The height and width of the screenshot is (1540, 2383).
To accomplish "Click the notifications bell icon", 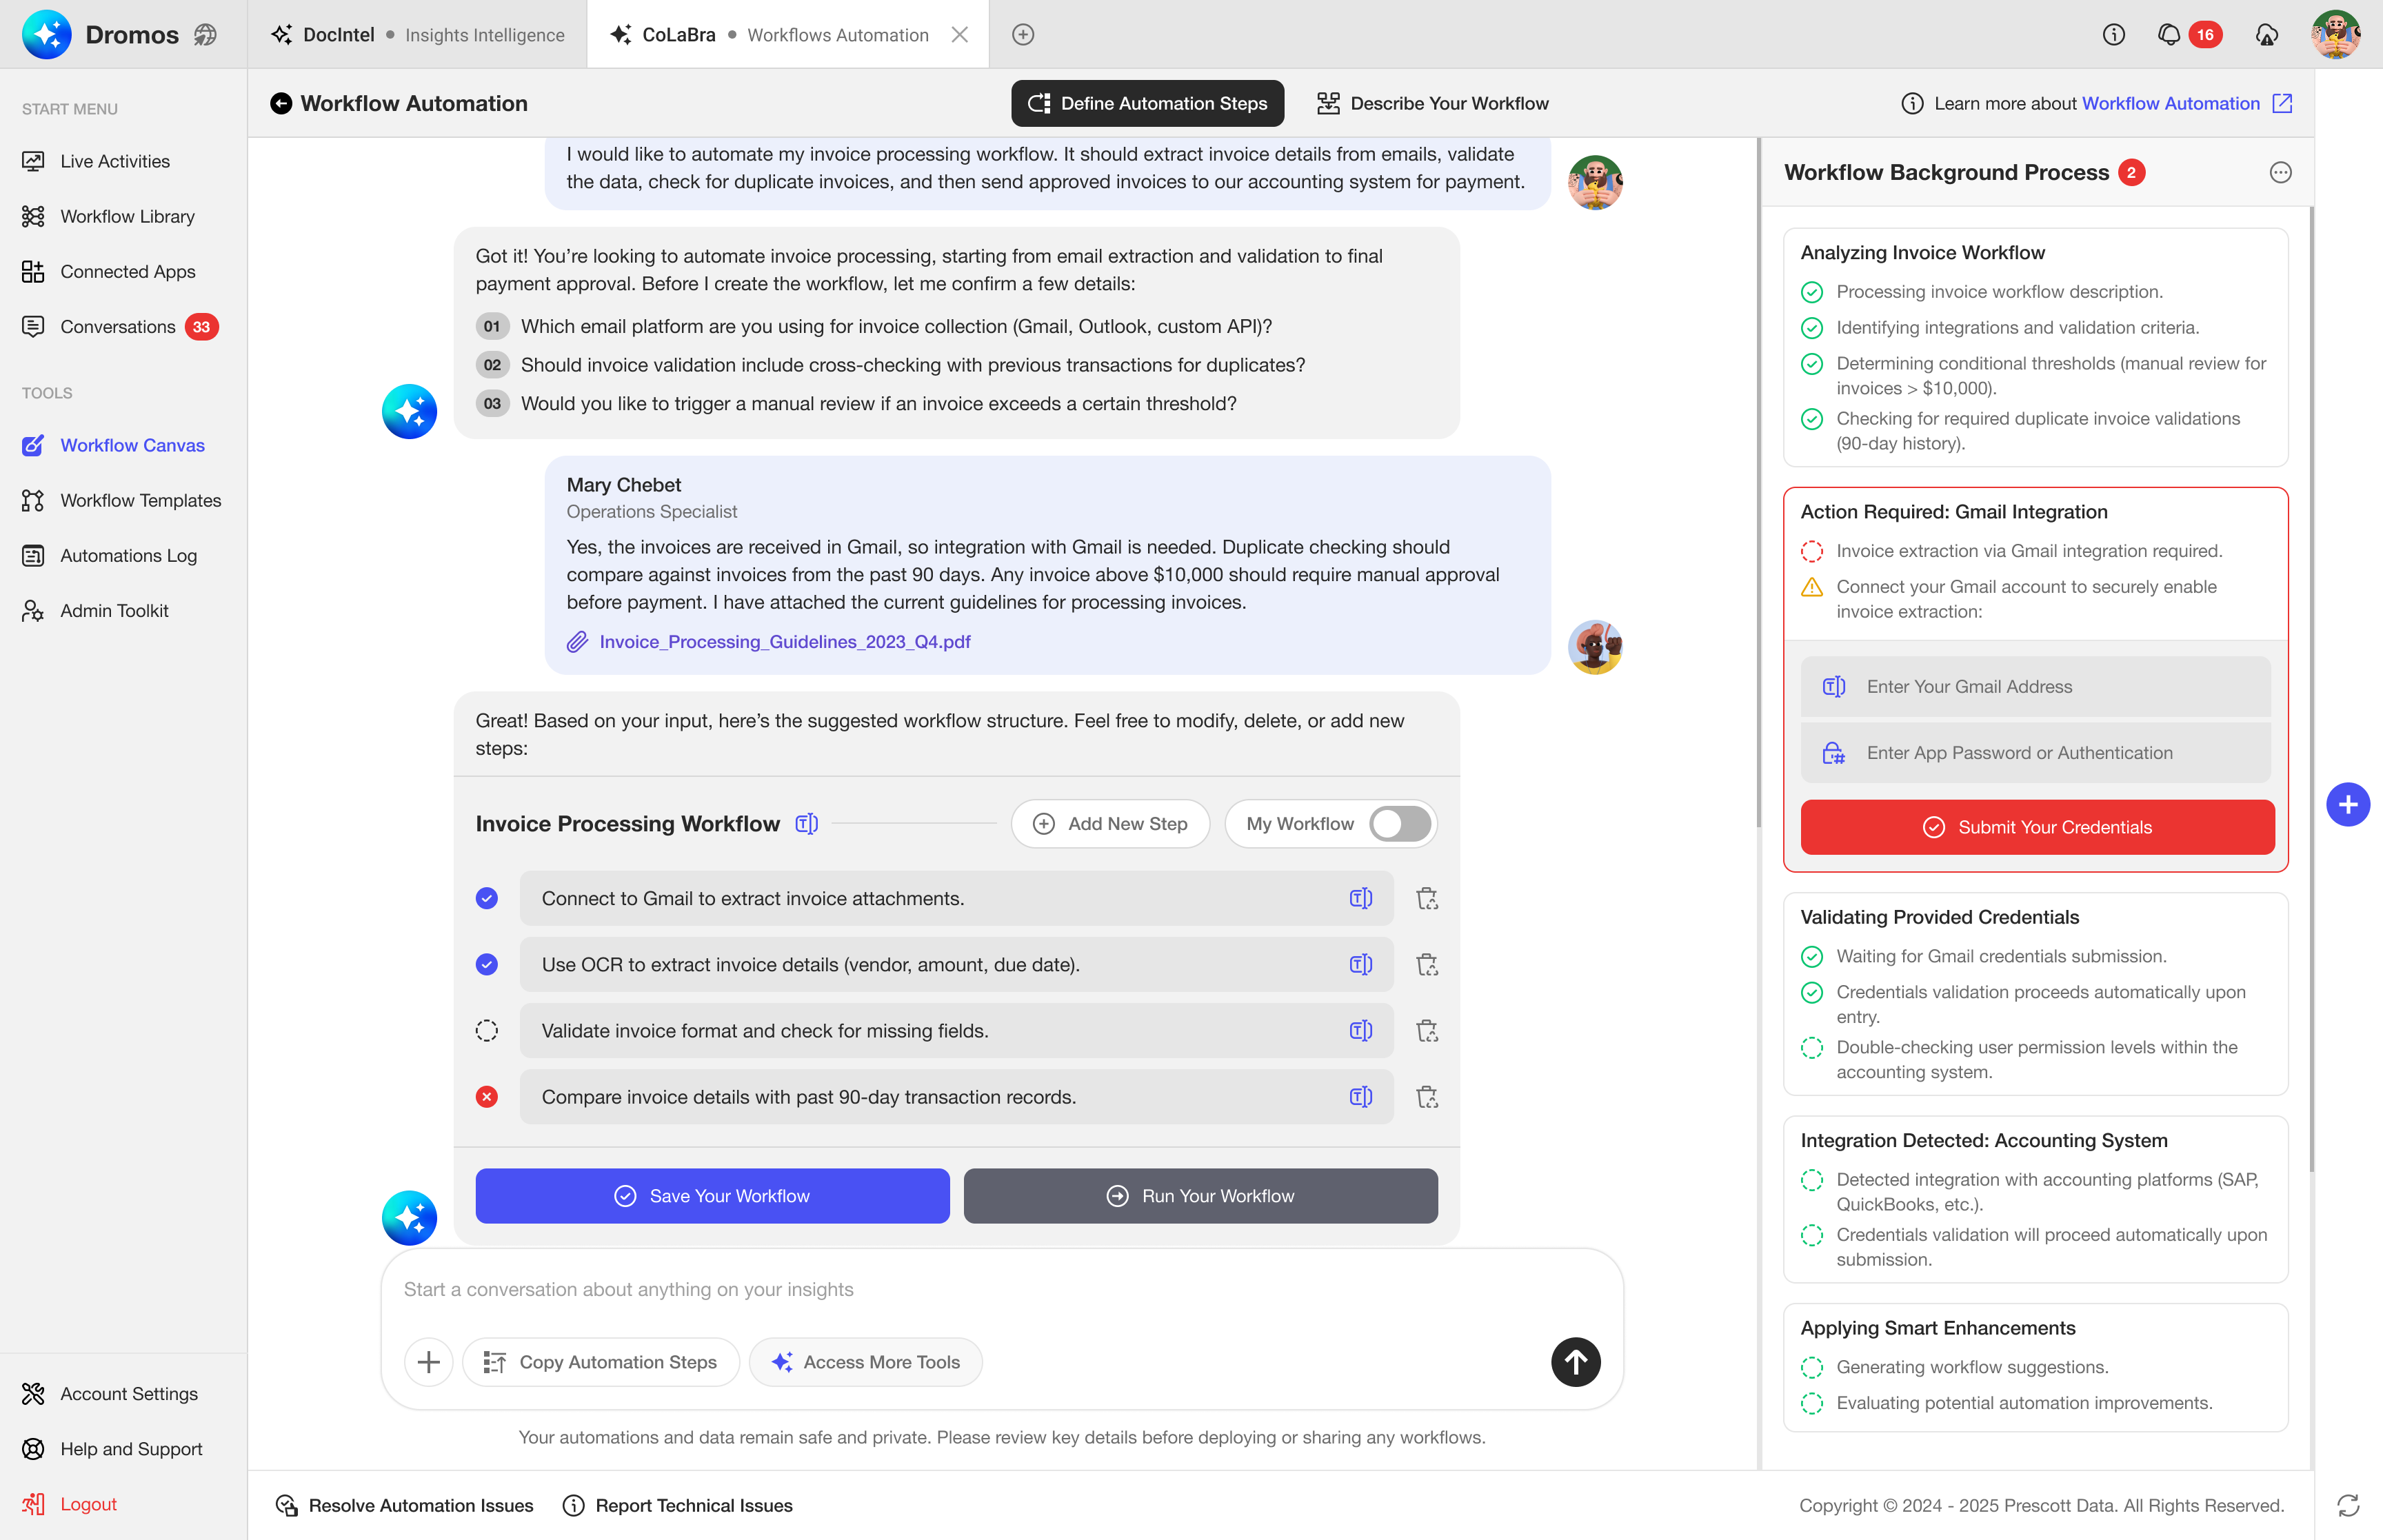I will pyautogui.click(x=2168, y=35).
